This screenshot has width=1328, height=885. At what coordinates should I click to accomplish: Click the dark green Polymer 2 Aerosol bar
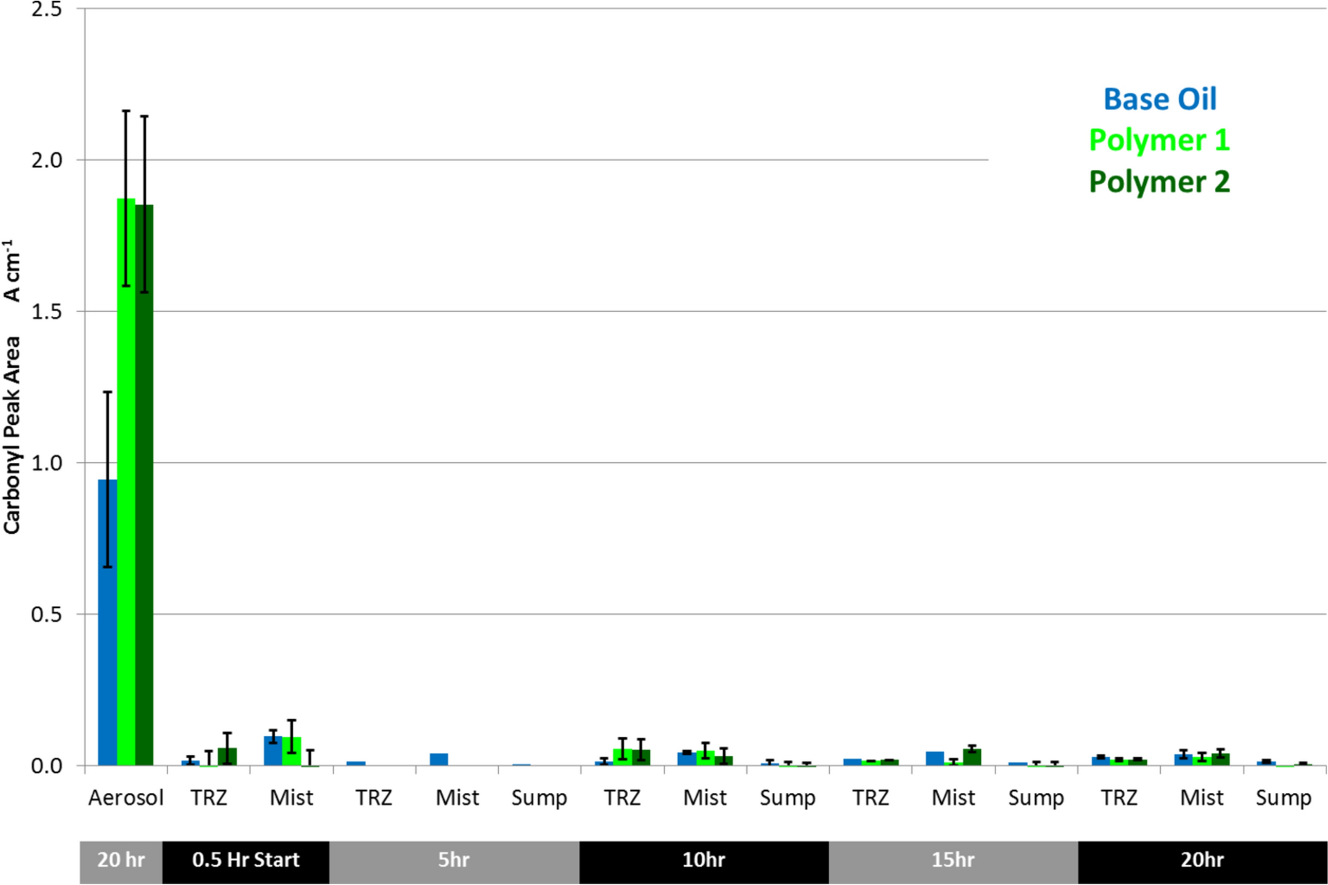144,485
